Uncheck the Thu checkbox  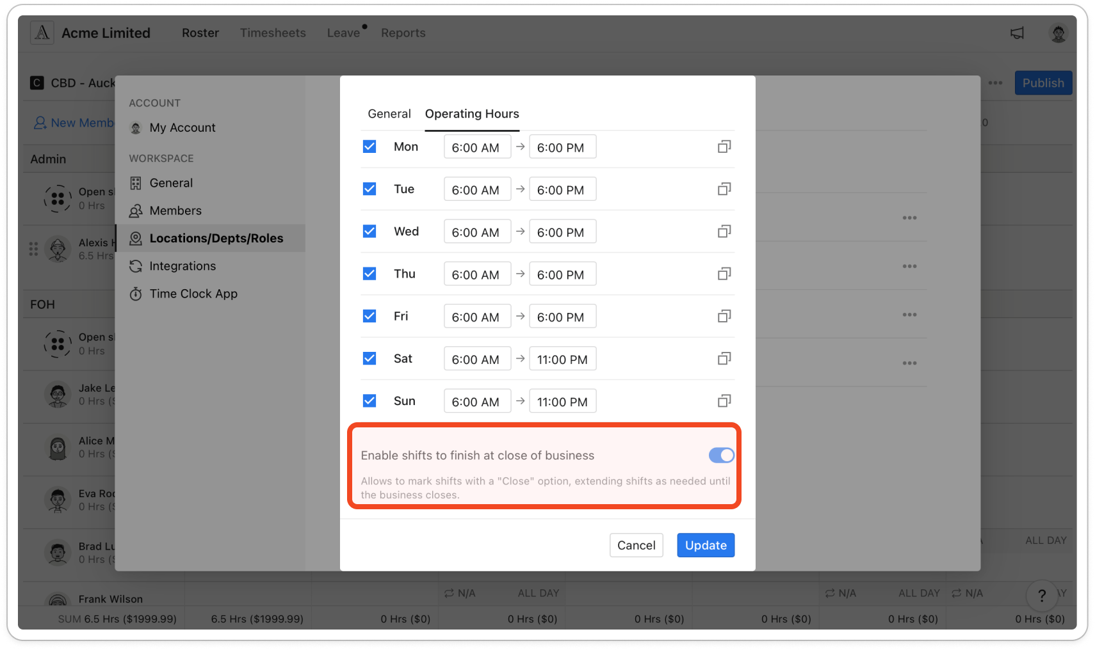point(369,274)
